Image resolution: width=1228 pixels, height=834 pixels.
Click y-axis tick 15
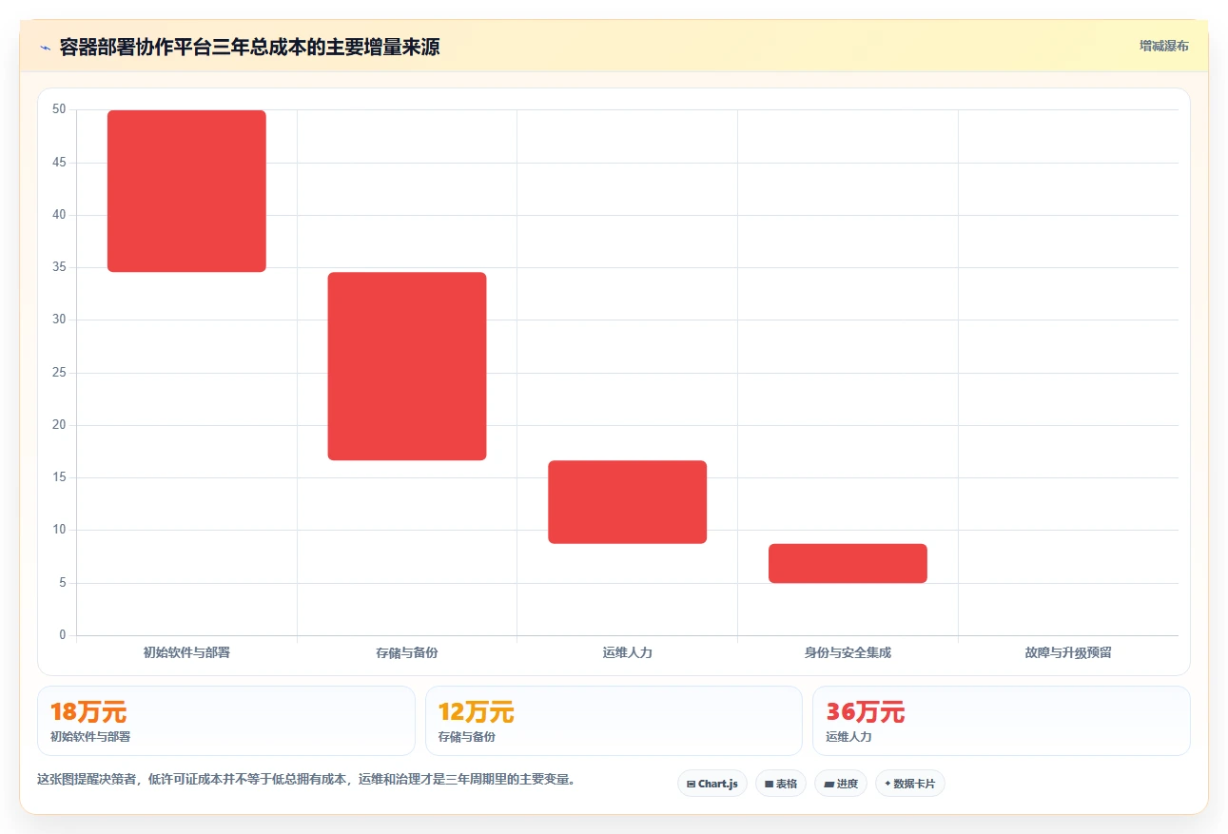pyautogui.click(x=59, y=477)
